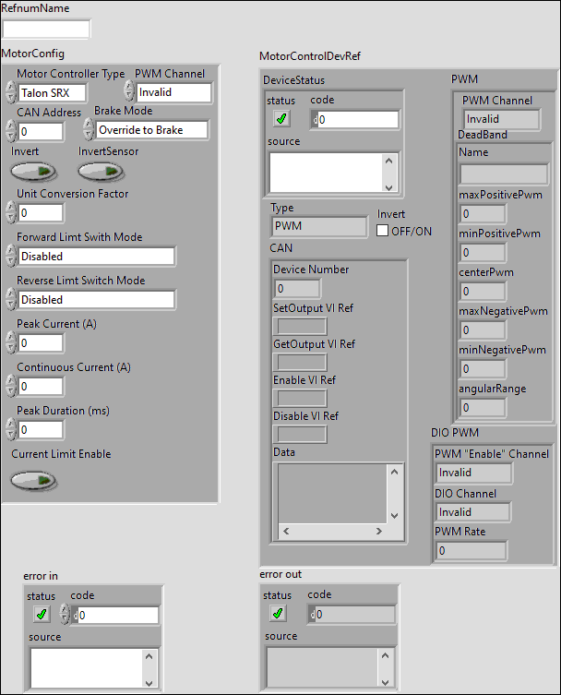Check the Invert OFF/ON checkbox
This screenshot has height=695, width=561.
coord(382,231)
